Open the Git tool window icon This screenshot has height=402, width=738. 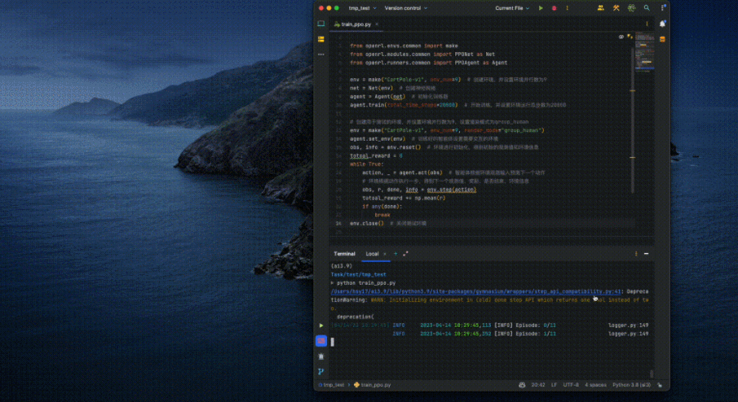[321, 371]
